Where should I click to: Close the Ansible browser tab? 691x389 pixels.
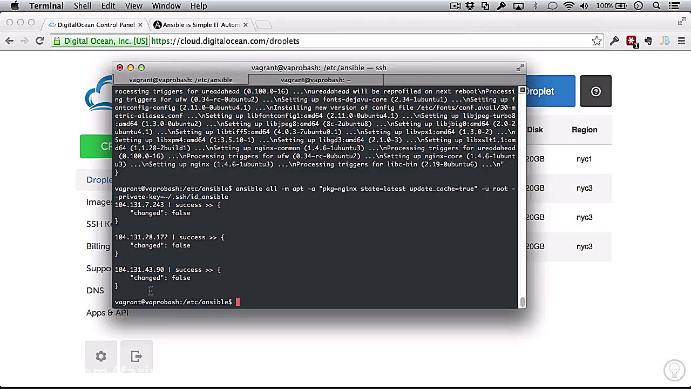(x=246, y=25)
